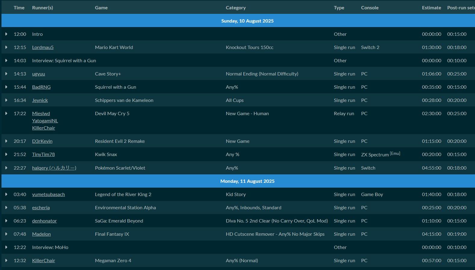Click the Kwik Snax game title
This screenshot has height=270, width=475.
(x=106, y=154)
